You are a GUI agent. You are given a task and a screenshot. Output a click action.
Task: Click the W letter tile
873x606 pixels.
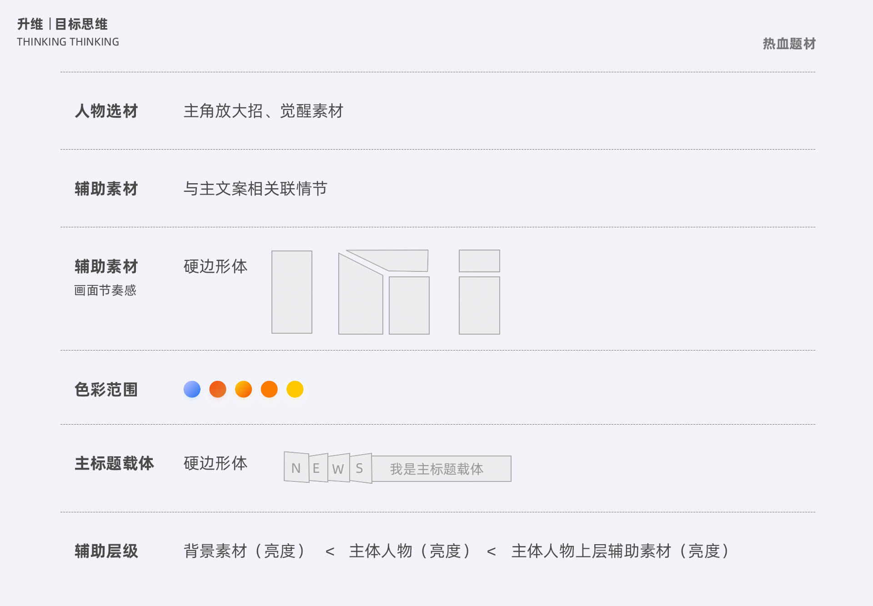[x=339, y=468]
